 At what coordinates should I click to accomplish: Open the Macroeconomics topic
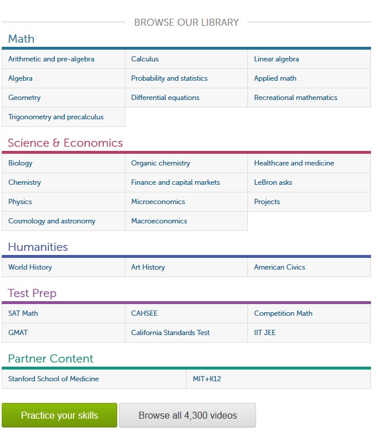[159, 221]
